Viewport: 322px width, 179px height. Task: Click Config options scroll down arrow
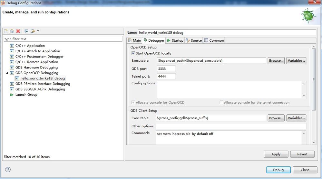pos(304,96)
